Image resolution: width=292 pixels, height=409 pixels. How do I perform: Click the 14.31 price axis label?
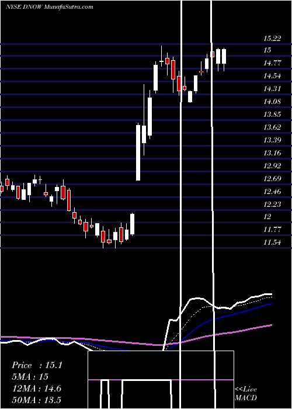coord(272,89)
